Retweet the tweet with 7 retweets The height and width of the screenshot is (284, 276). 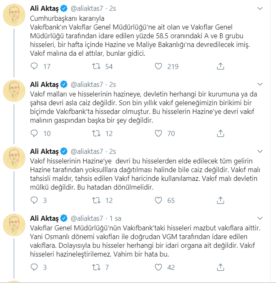pyautogui.click(x=96, y=267)
